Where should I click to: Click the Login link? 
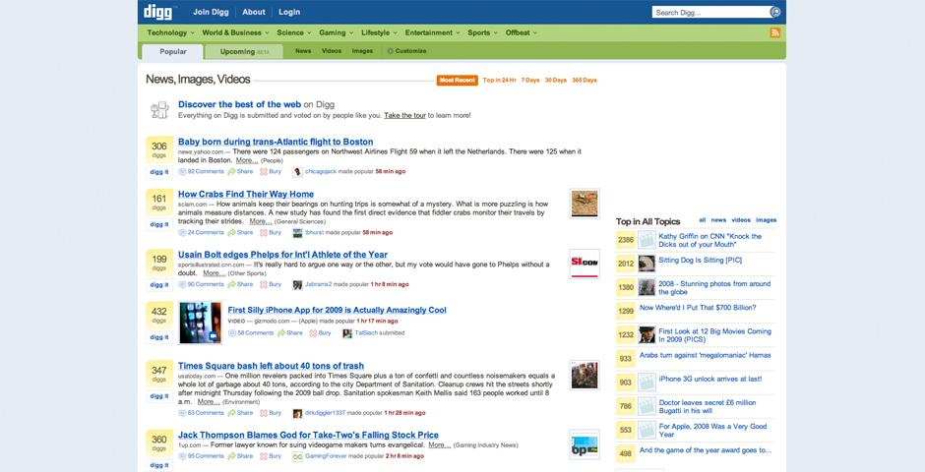pyautogui.click(x=289, y=12)
